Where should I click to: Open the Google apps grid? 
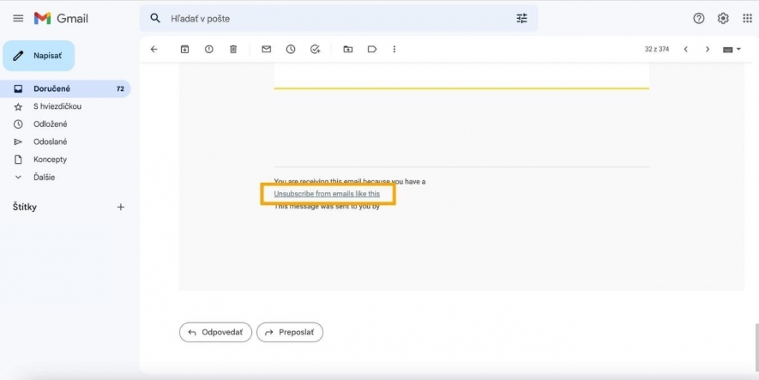[x=747, y=18]
